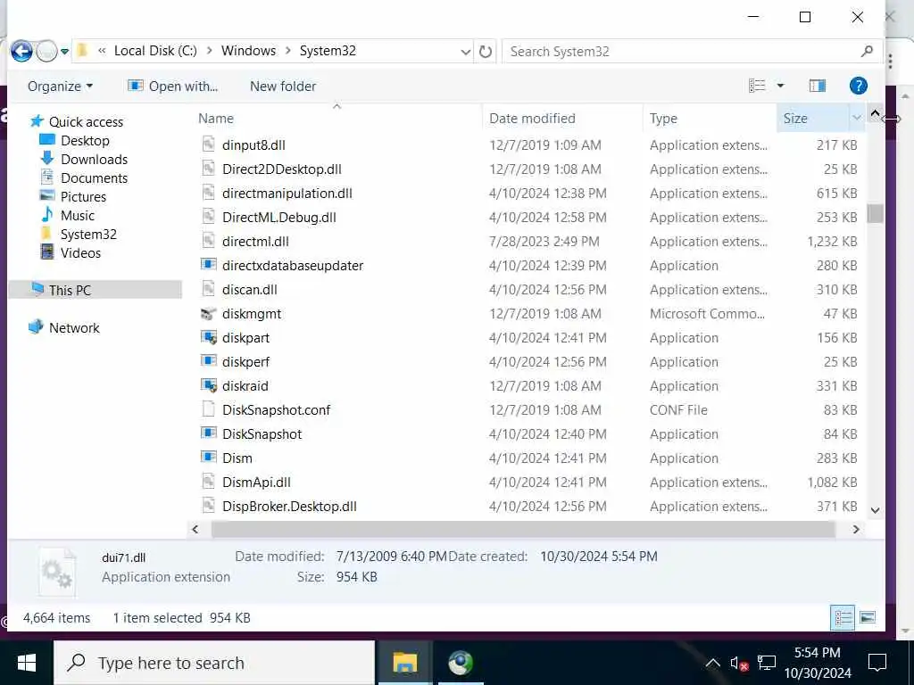Click the muted volume tray icon
The width and height of the screenshot is (914, 685).
coord(739,663)
